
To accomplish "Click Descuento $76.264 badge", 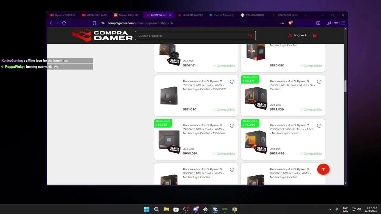I will click(x=250, y=123).
